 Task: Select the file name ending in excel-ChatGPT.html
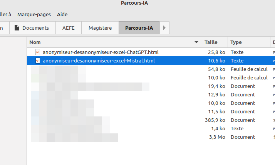tap(101, 52)
